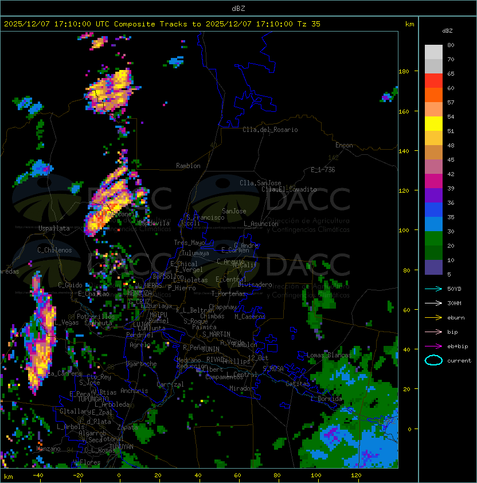Click the 'Divisadero' map label
The height and width of the screenshot is (483, 477).
pyautogui.click(x=255, y=285)
